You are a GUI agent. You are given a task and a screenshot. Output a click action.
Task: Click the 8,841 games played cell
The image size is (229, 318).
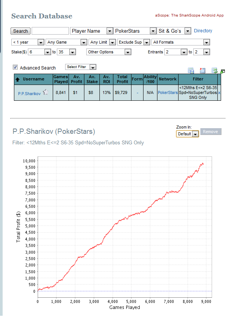point(61,92)
